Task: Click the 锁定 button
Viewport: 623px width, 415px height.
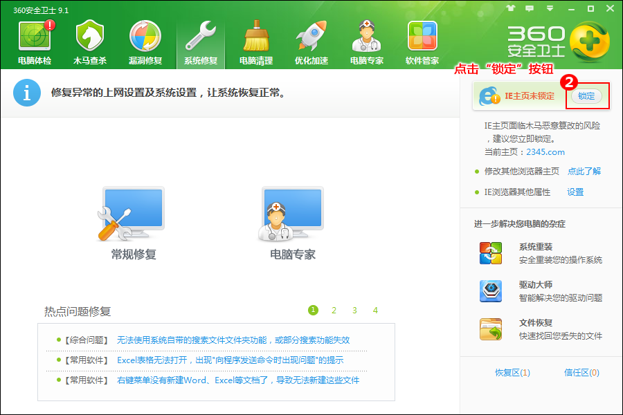Action: tap(586, 96)
